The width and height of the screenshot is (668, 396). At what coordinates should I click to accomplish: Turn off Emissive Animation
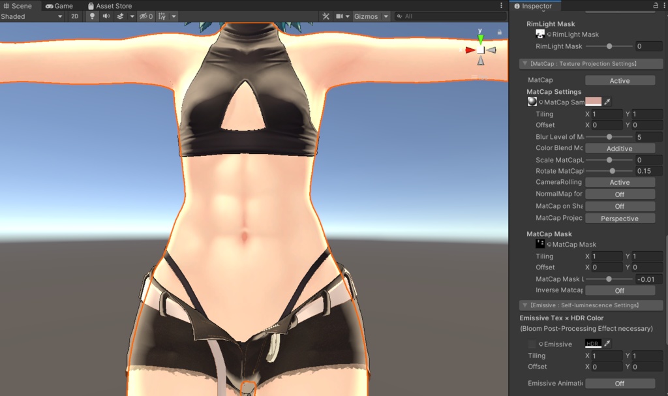tap(619, 383)
